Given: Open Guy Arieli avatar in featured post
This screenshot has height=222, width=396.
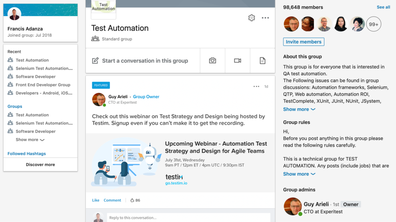Looking at the screenshot, I should (99, 99).
